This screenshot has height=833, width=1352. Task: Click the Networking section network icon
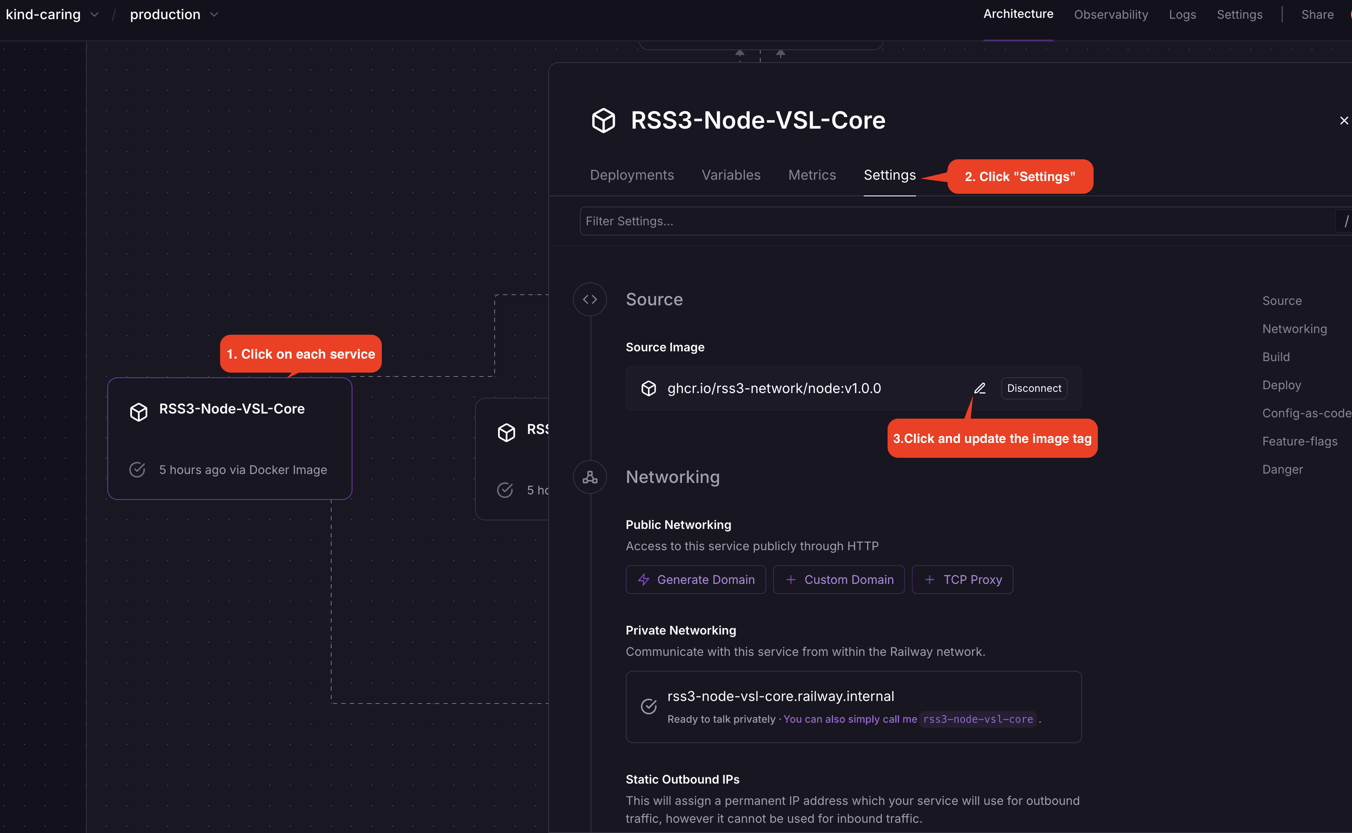(x=590, y=477)
